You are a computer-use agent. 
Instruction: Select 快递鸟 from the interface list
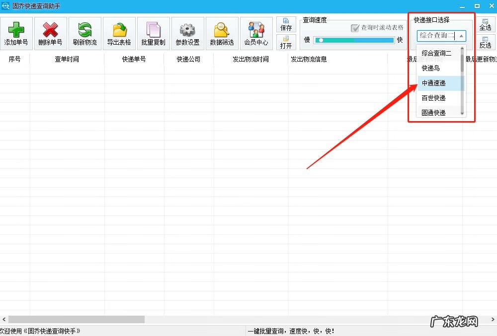440,68
